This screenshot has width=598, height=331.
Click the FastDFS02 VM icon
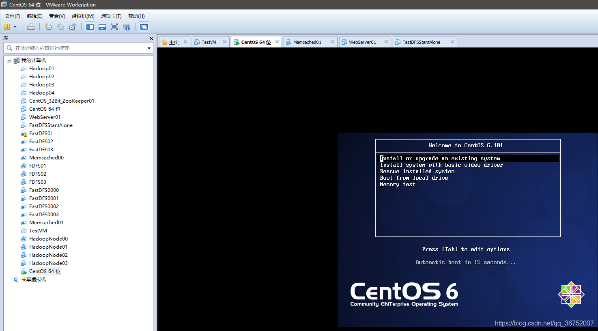(24, 142)
